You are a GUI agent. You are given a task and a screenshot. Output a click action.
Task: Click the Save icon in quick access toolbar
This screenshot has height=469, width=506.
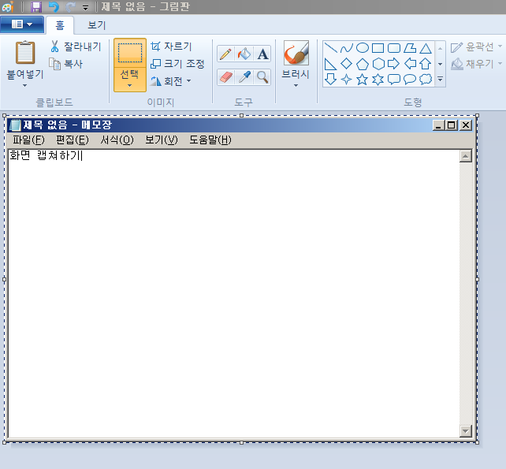[36, 6]
